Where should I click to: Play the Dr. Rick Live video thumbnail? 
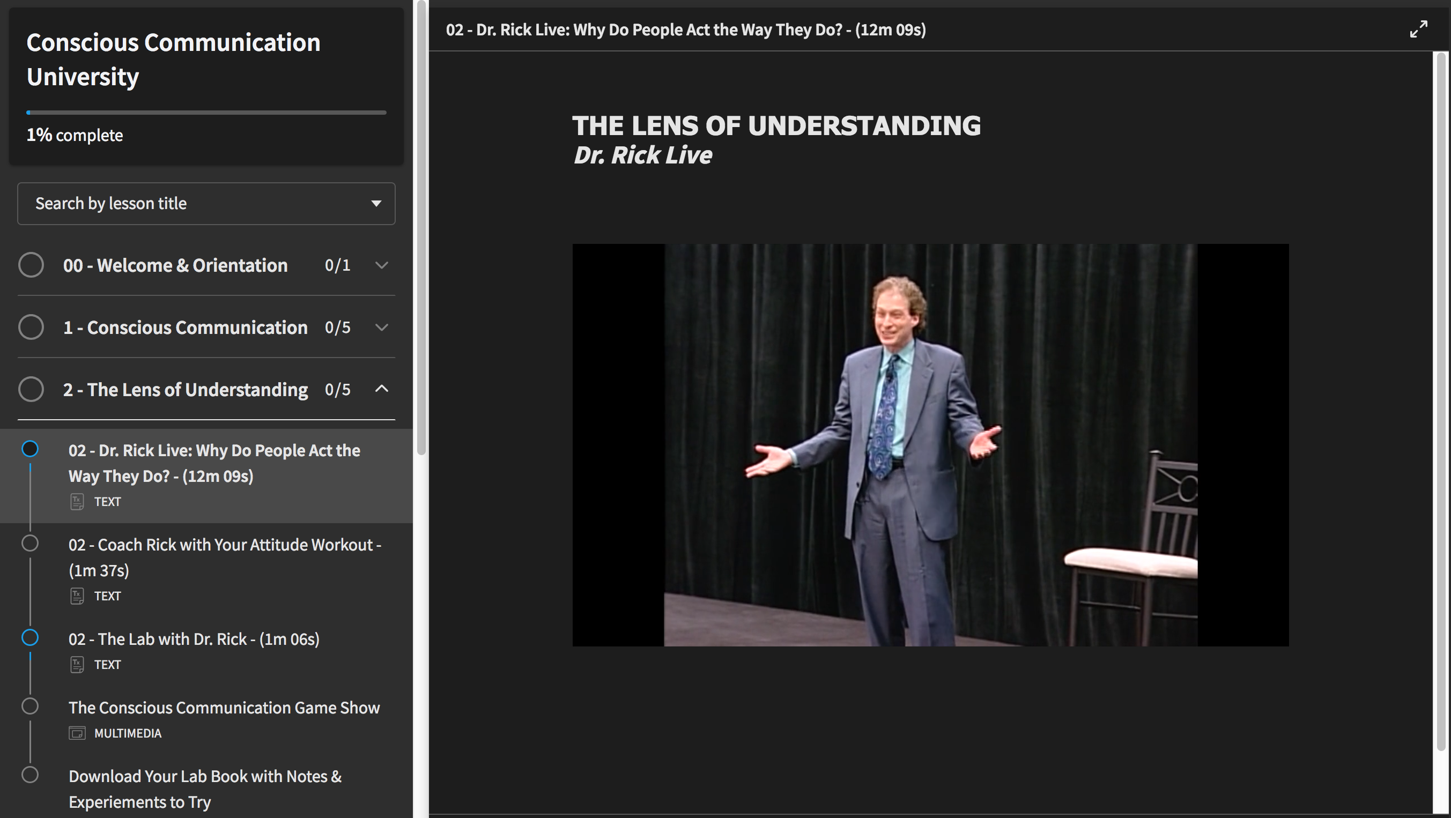click(930, 445)
